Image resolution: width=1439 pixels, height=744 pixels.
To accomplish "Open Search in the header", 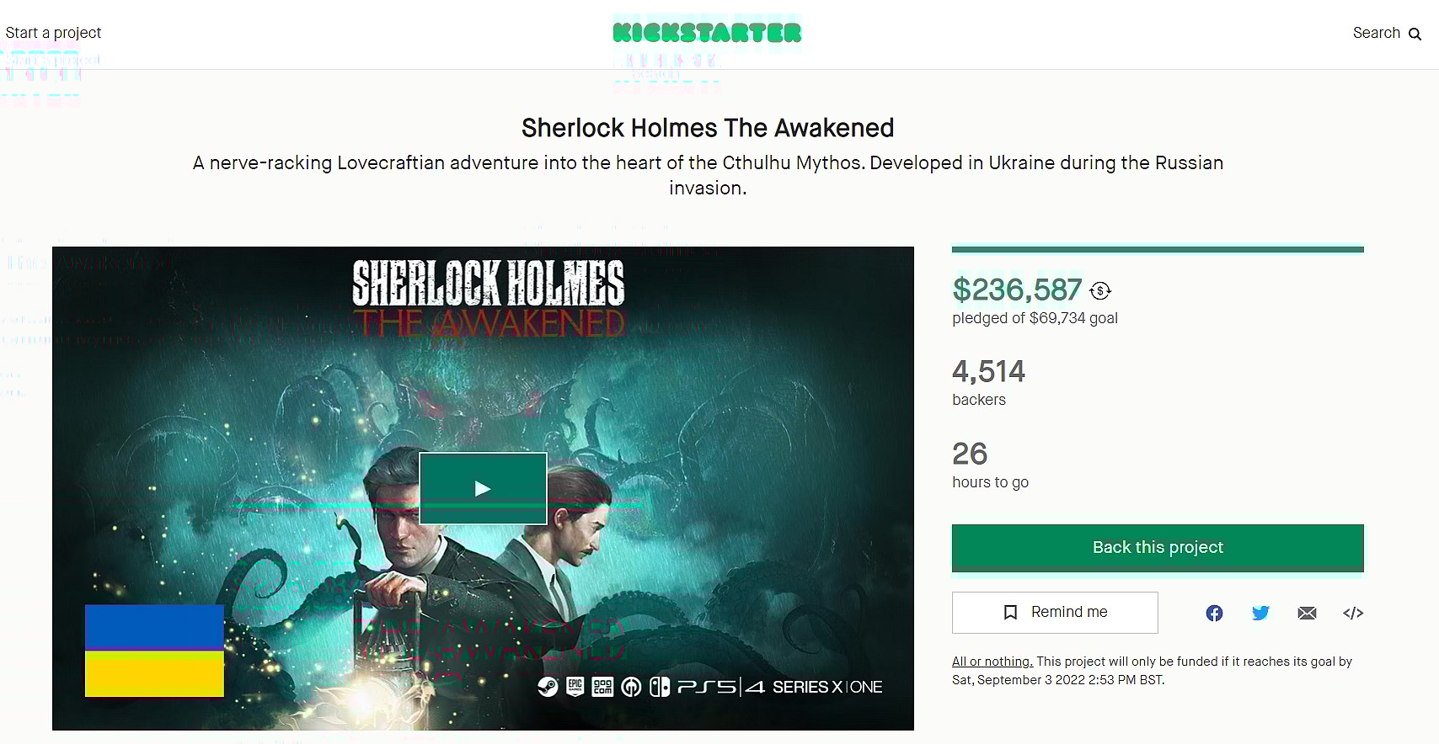I will tap(1377, 33).
